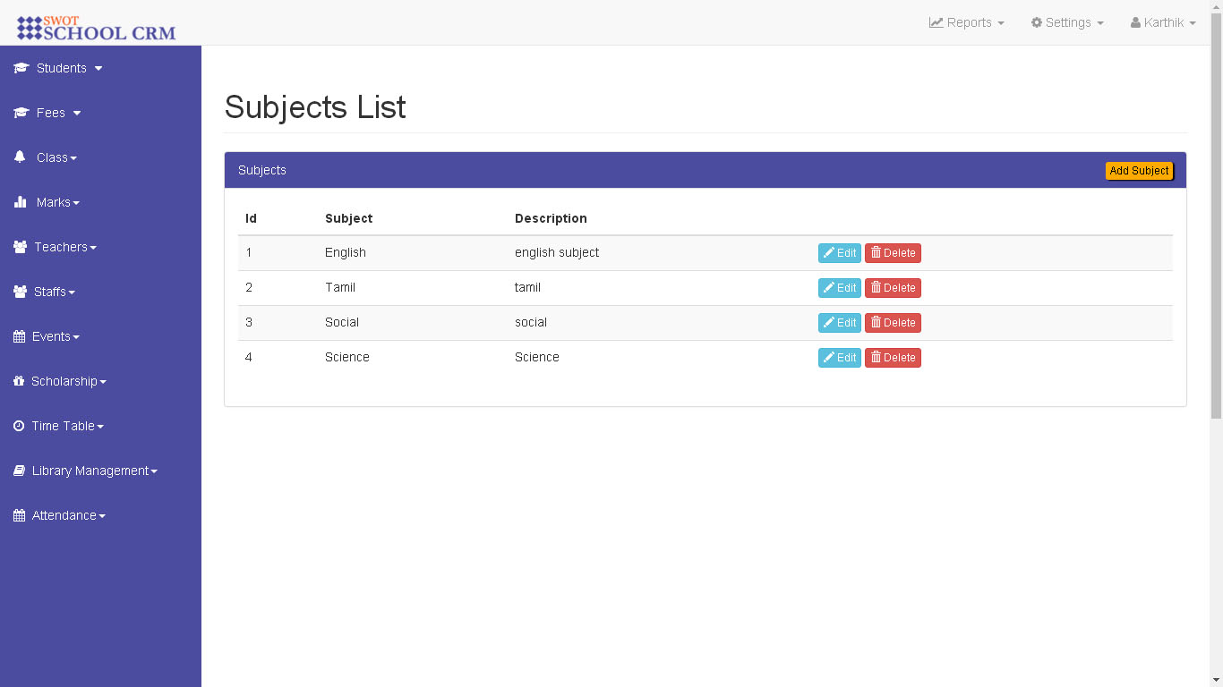Viewport: 1223px width, 687px height.
Task: Click the bell icon next to Class
Action: click(x=20, y=157)
